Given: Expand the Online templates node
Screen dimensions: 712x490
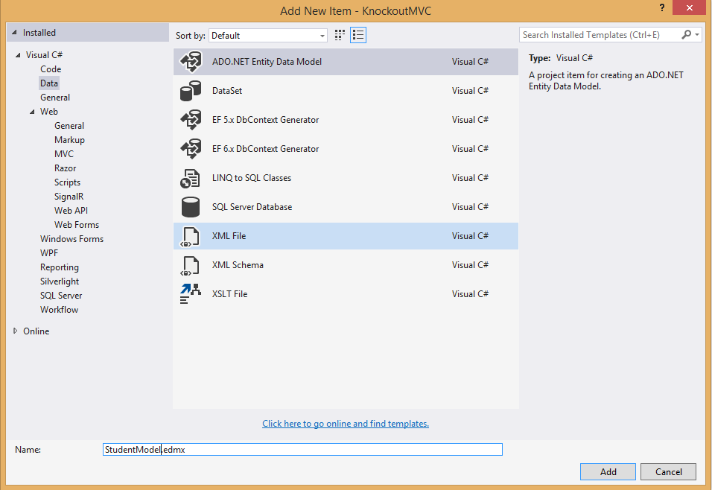Looking at the screenshot, I should coord(16,331).
